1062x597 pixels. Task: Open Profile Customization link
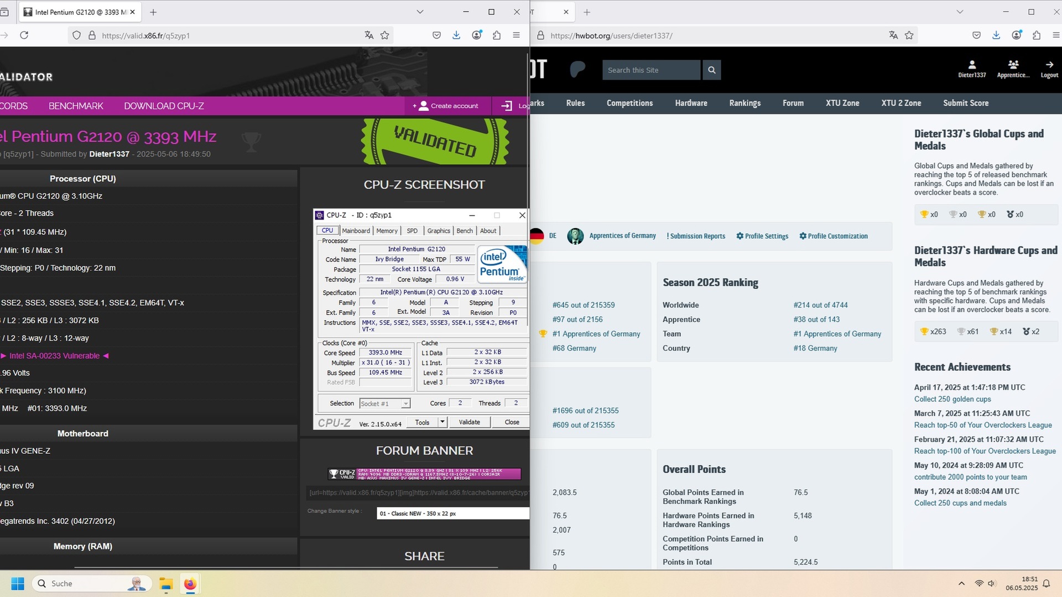(x=834, y=236)
